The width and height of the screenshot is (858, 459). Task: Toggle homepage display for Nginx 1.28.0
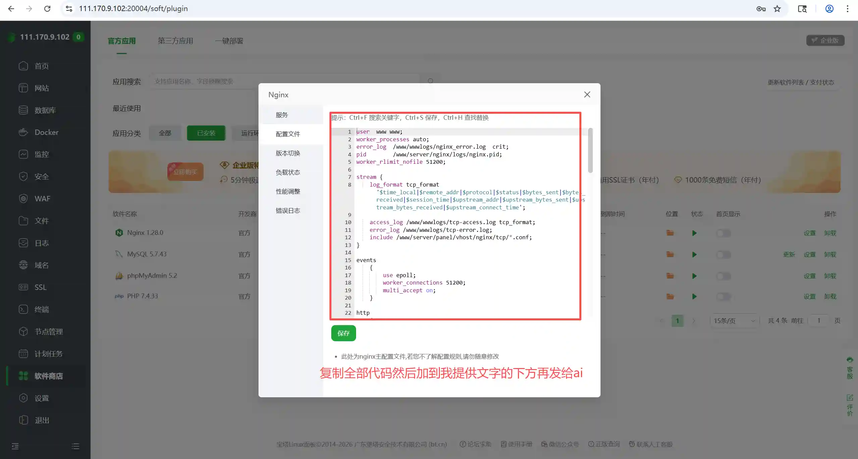click(x=723, y=233)
